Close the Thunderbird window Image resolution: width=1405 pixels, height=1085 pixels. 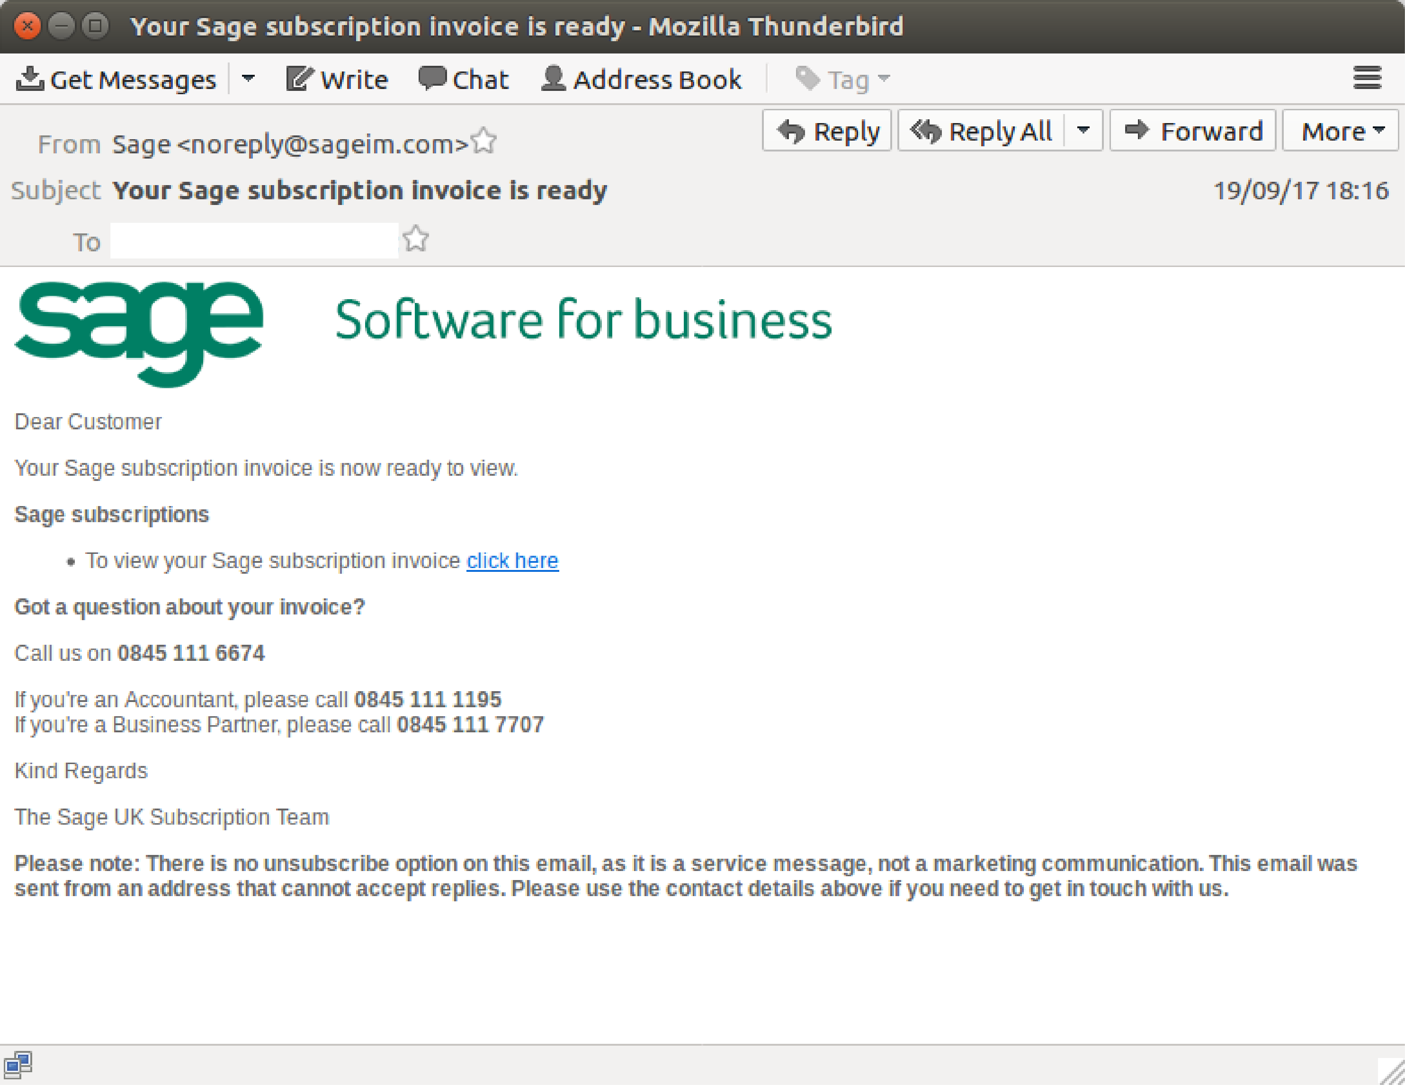(x=27, y=27)
